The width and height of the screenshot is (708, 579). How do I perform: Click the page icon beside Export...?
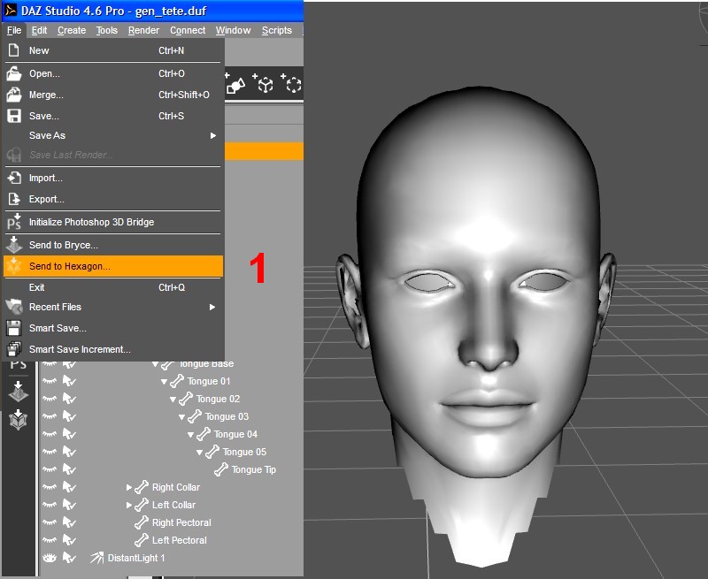click(x=14, y=199)
